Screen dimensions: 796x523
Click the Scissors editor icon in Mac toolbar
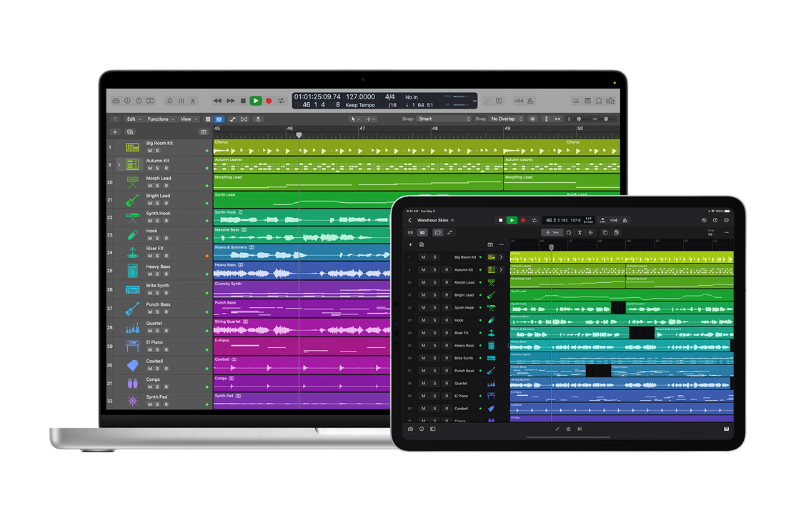[192, 101]
